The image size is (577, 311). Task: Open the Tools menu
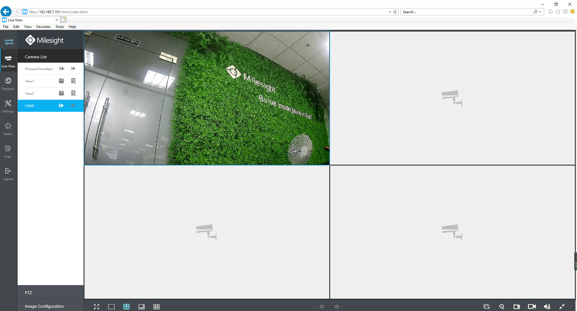click(60, 27)
